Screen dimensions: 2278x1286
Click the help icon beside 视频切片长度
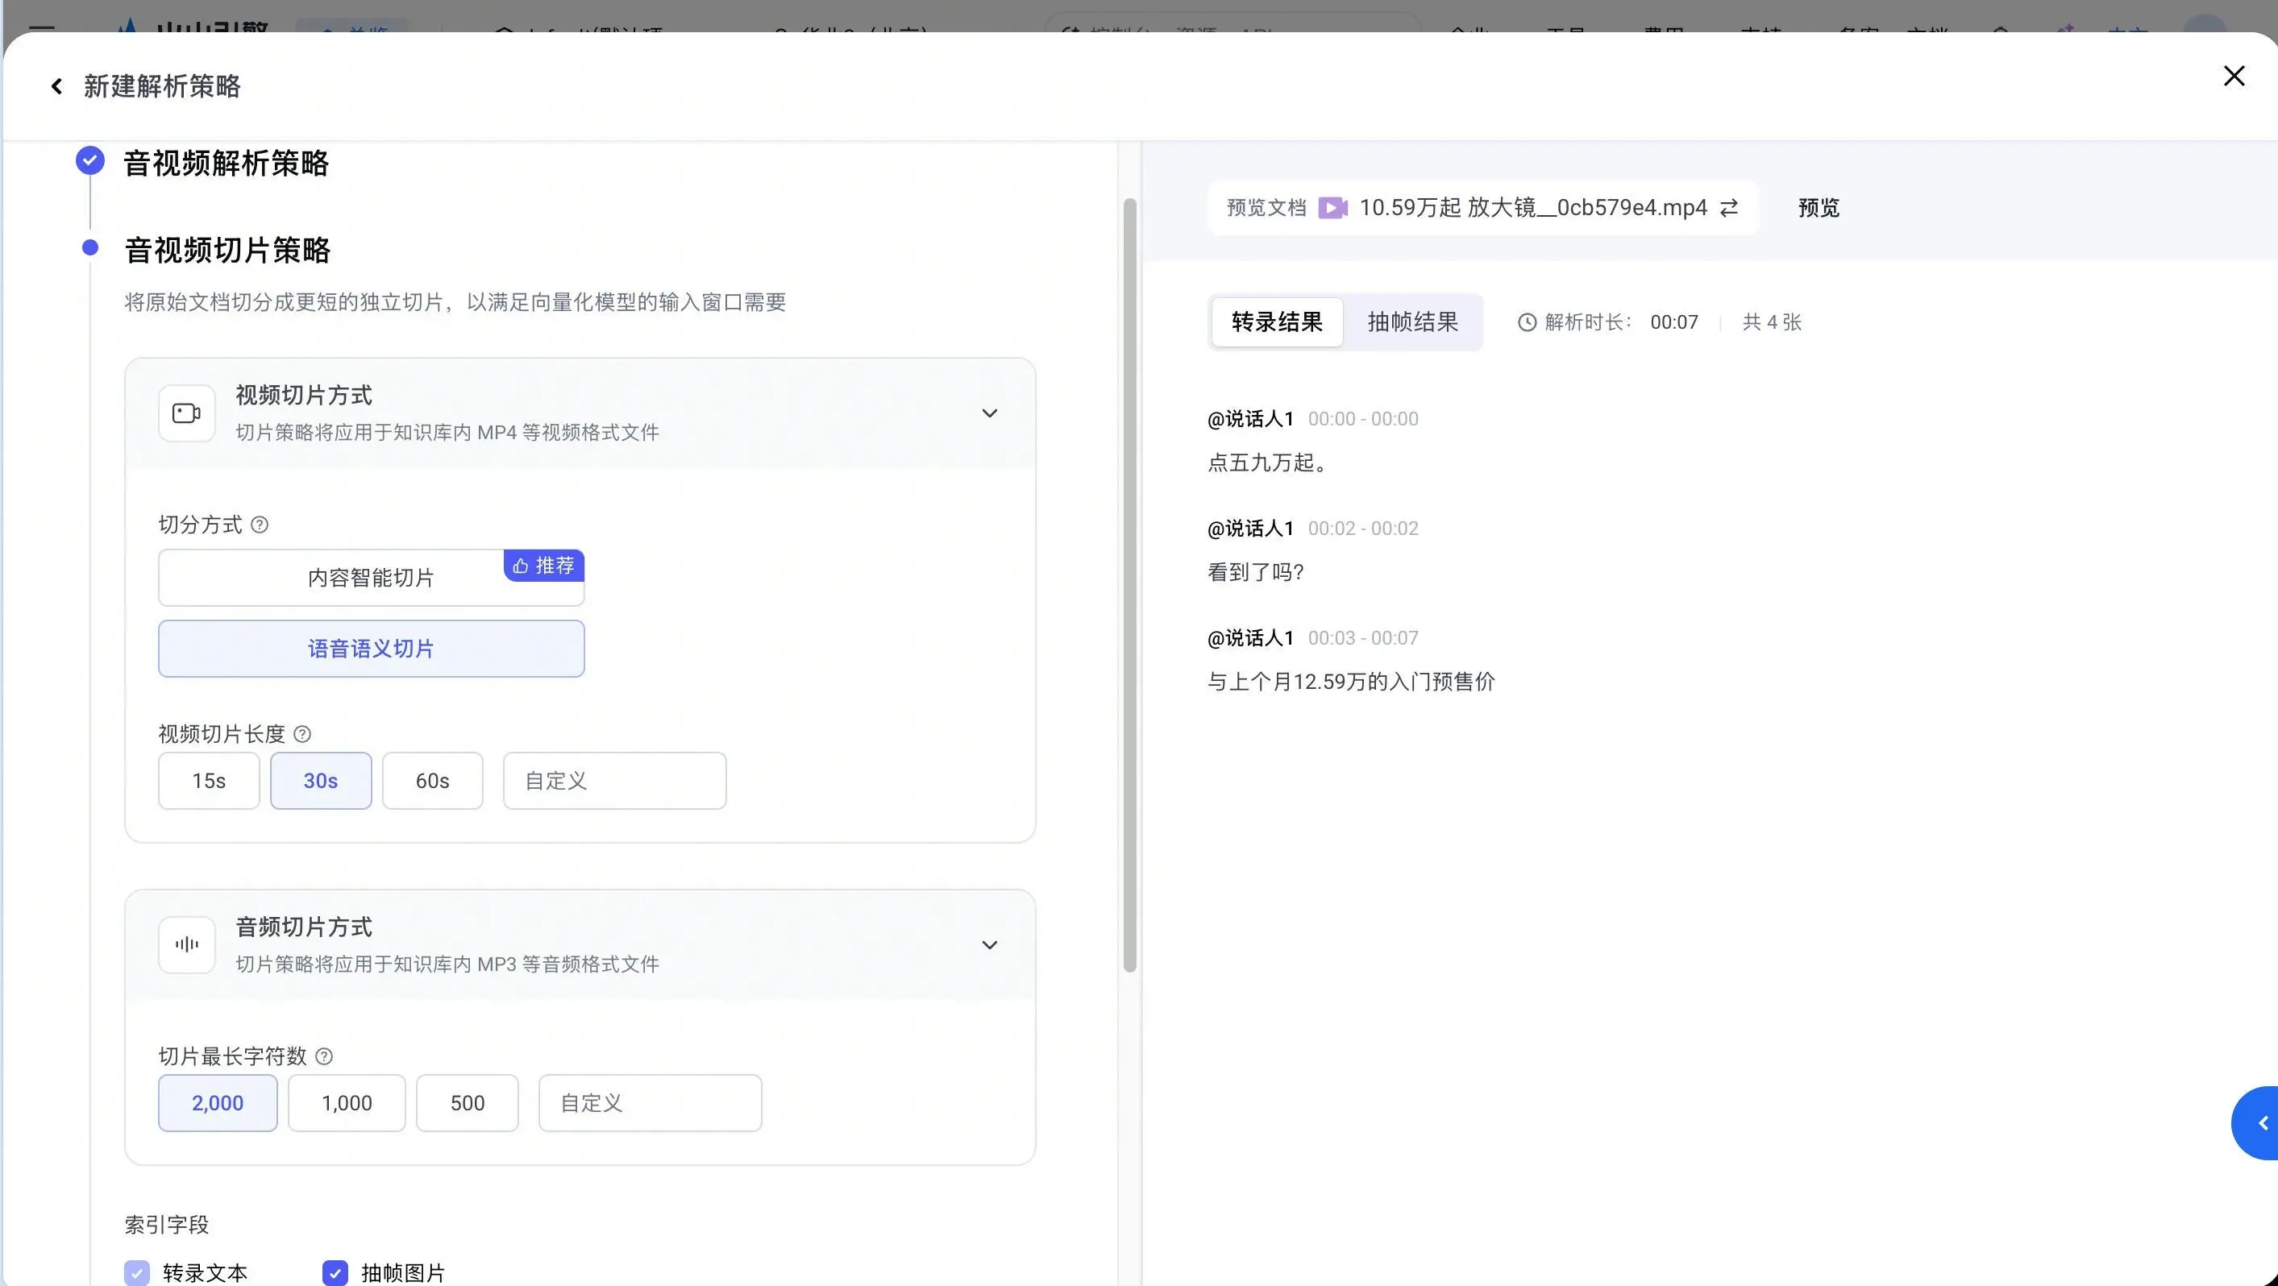click(301, 733)
